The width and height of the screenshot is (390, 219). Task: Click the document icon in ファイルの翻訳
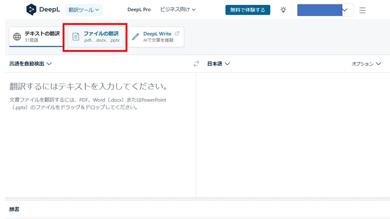coord(76,37)
